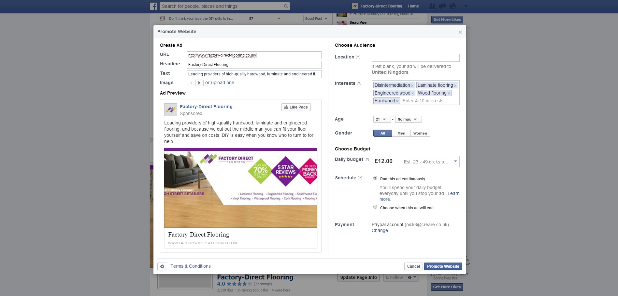This screenshot has height=296, width=618.
Task: Open Terms & Conditions link
Action: point(191,266)
